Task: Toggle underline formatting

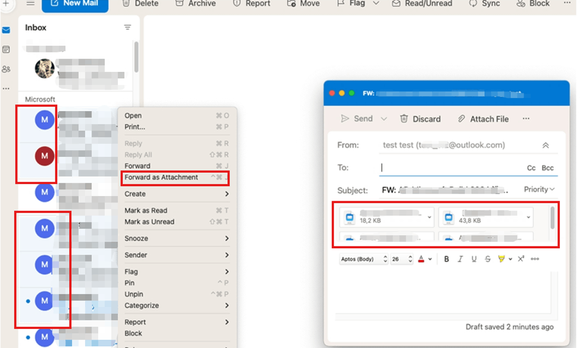Action: [x=474, y=259]
